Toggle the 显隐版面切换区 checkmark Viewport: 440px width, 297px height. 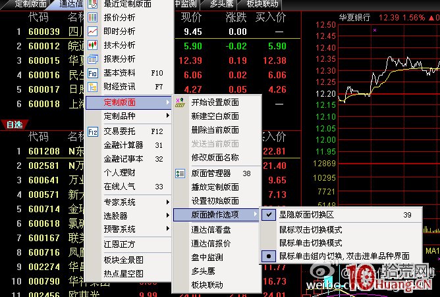tap(269, 215)
